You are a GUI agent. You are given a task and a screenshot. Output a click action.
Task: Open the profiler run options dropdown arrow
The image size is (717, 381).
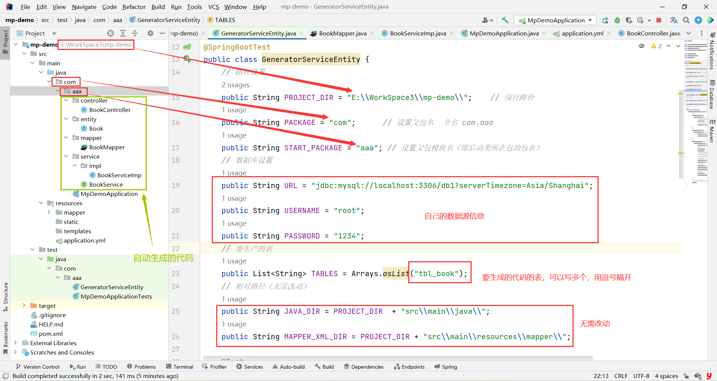[x=649, y=21]
